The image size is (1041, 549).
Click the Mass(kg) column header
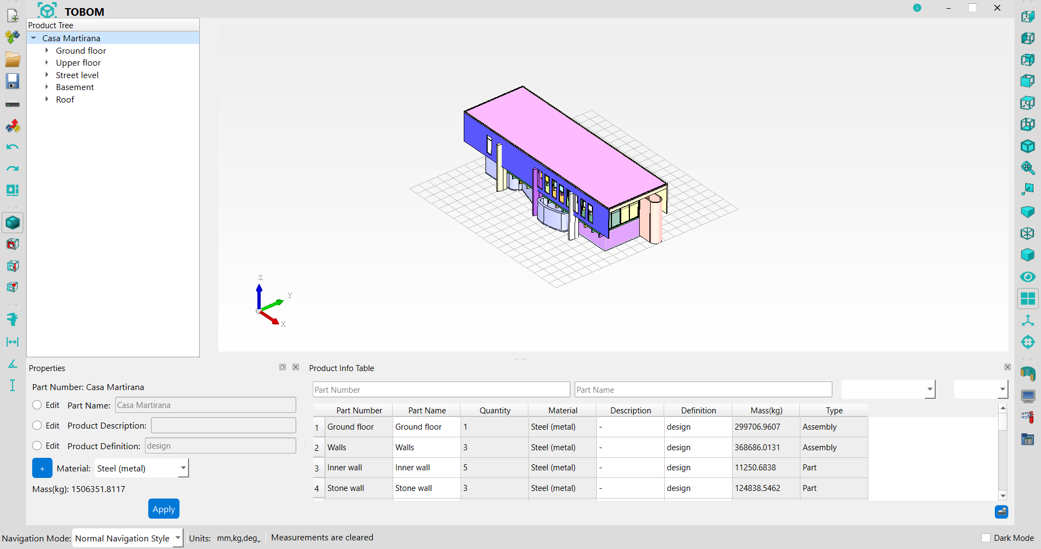(x=766, y=410)
